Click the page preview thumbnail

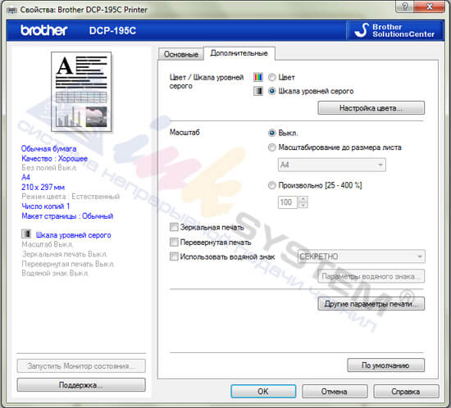(x=81, y=92)
